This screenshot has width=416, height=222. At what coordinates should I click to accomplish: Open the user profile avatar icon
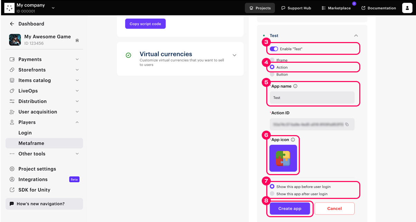coord(407,8)
